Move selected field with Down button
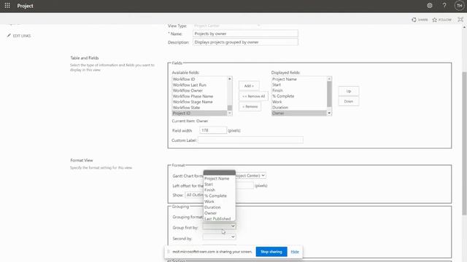 pos(349,101)
